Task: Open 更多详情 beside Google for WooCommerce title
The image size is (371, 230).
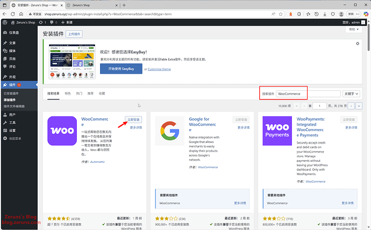Action: click(x=244, y=128)
